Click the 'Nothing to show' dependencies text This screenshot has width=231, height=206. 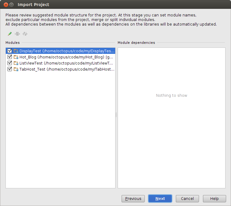point(172,96)
